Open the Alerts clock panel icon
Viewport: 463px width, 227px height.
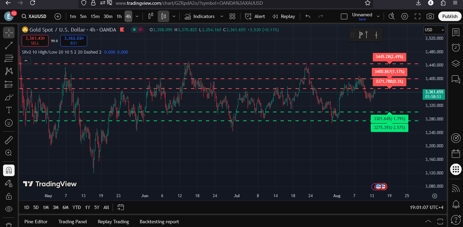(456, 48)
